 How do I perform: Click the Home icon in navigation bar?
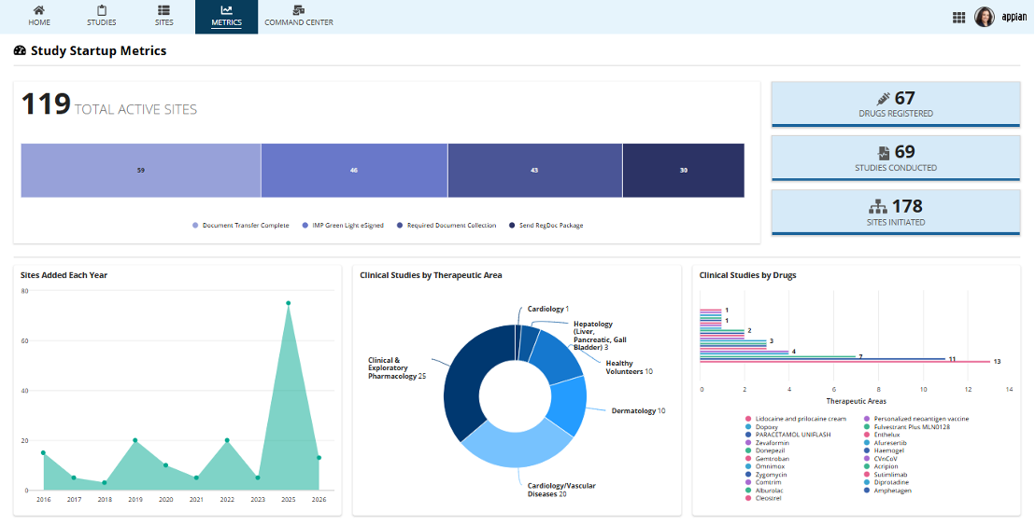[39, 10]
